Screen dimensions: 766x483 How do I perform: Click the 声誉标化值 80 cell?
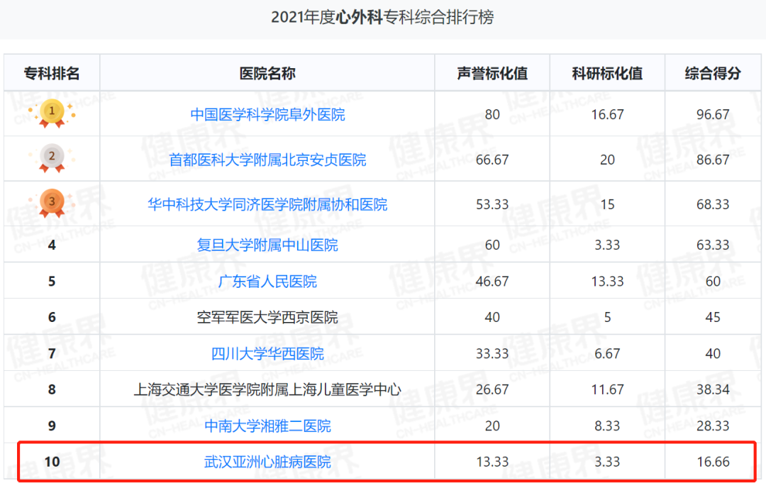click(x=492, y=114)
